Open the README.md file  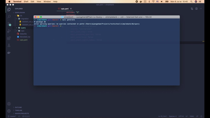pos(25,37)
